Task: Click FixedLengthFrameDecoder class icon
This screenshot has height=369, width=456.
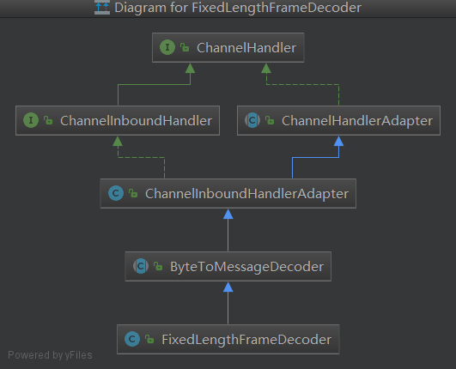Action: click(x=132, y=339)
